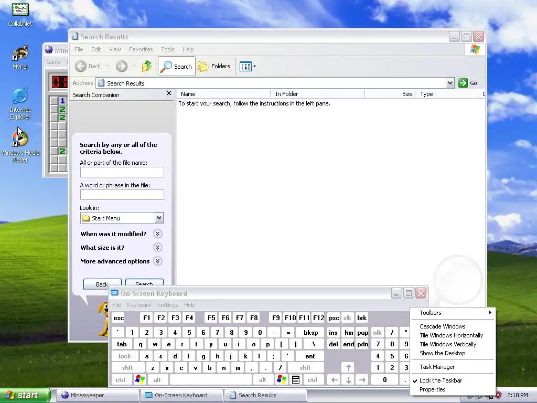537x403 pixels.
Task: Toggle the slk key on On-Screen Keyboard
Action: click(347, 317)
